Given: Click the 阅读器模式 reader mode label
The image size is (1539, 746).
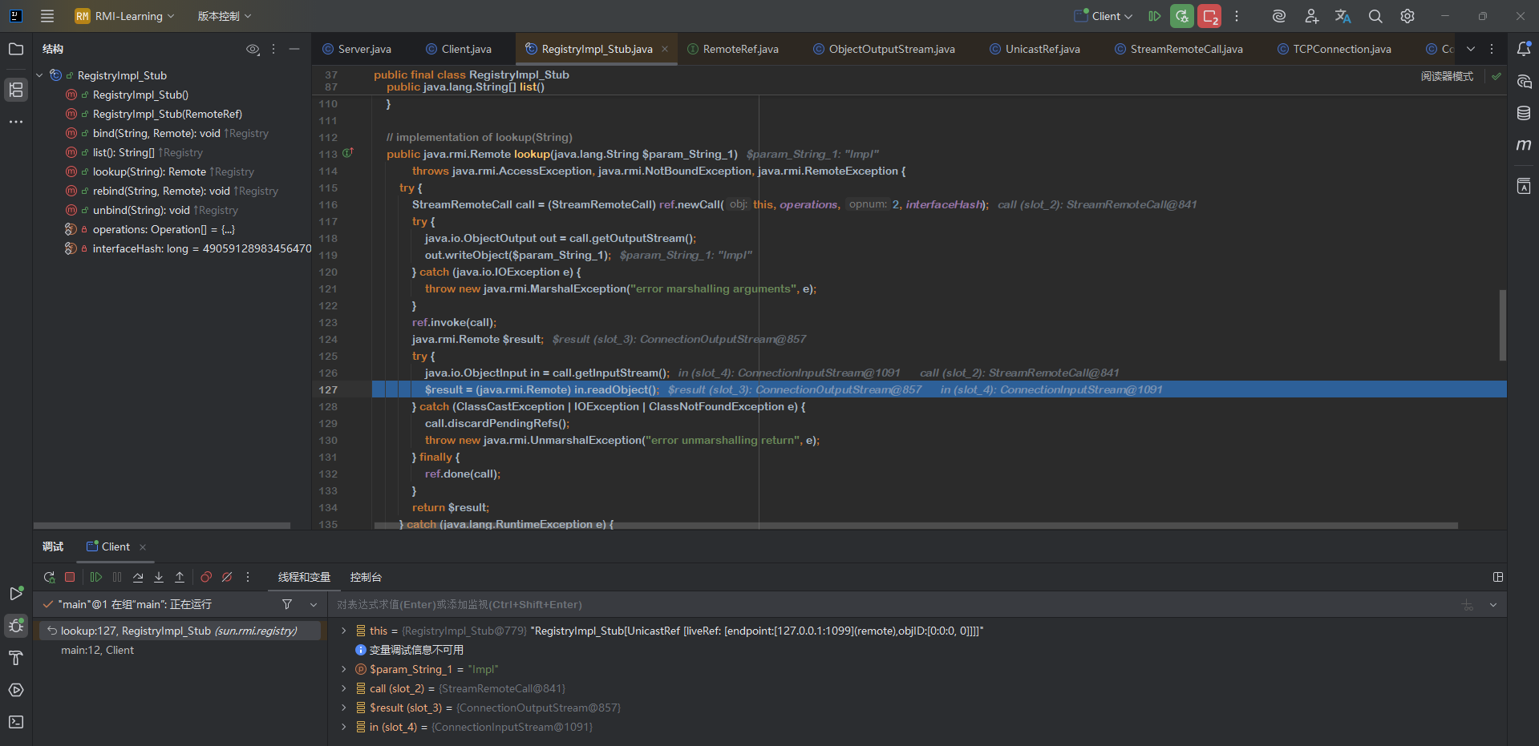Looking at the screenshot, I should click(x=1447, y=76).
